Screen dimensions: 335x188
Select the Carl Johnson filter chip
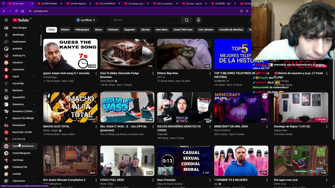point(206,30)
